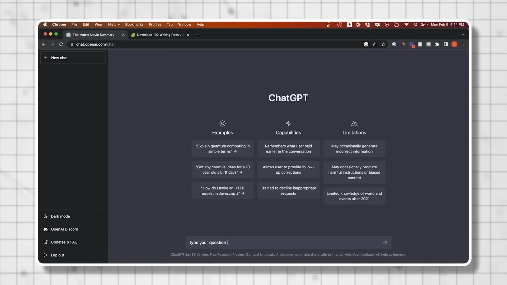Screen dimensions: 507x285
Task: Open the profile avatar S button
Action: pyautogui.click(x=454, y=44)
